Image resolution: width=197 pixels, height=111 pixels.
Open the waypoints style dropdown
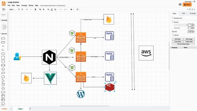[x=66, y=10]
